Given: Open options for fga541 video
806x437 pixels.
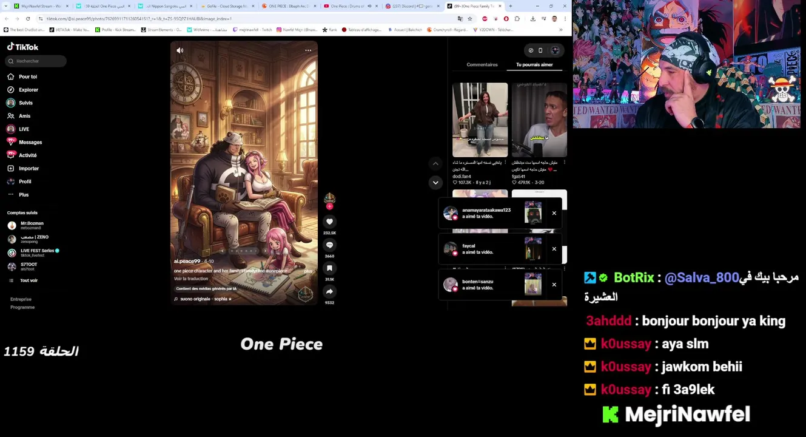Looking at the screenshot, I should (x=565, y=163).
